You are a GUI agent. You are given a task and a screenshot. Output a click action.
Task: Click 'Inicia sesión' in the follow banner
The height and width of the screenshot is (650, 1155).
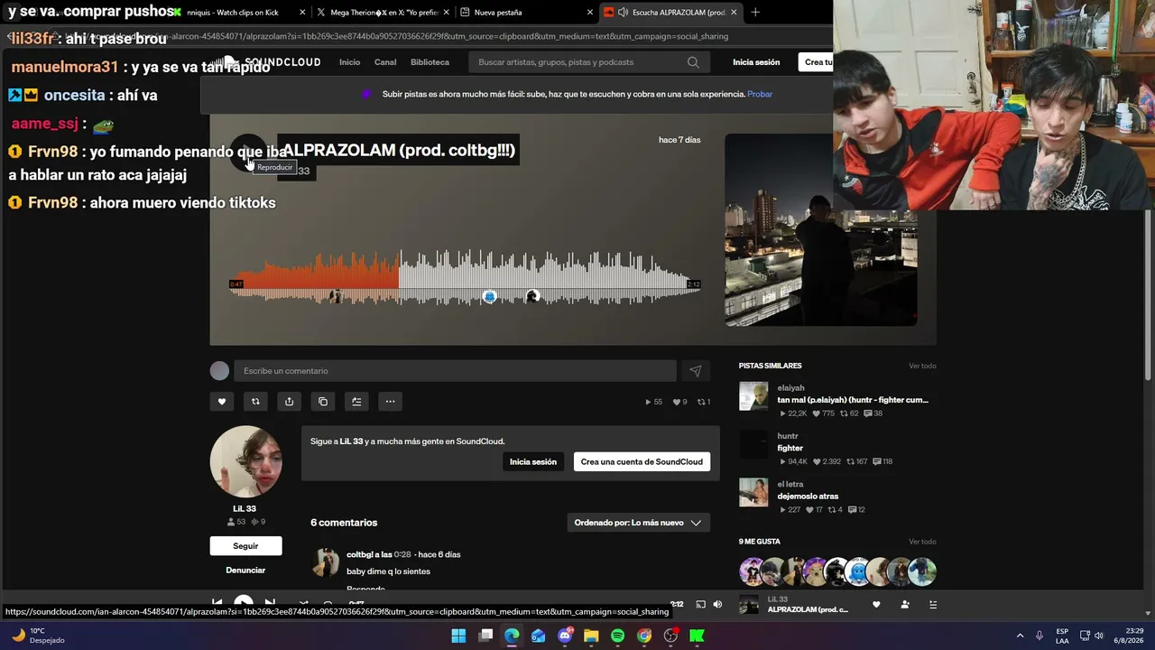pos(533,462)
